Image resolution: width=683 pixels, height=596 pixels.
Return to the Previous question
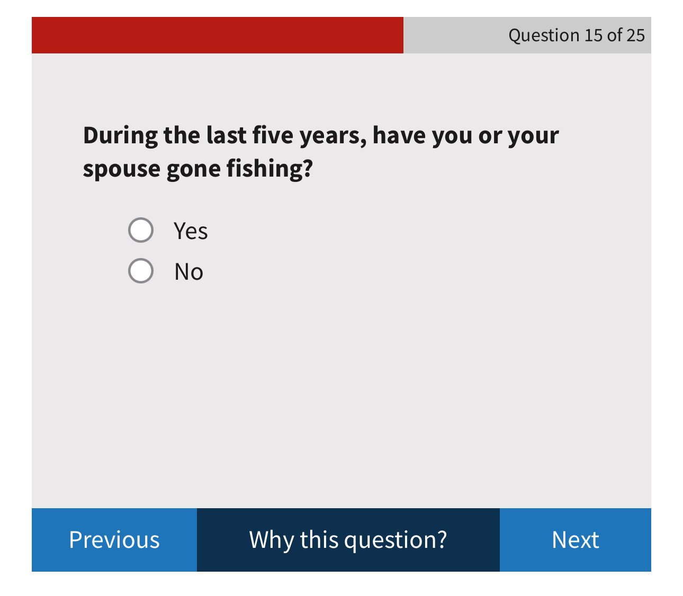(114, 539)
